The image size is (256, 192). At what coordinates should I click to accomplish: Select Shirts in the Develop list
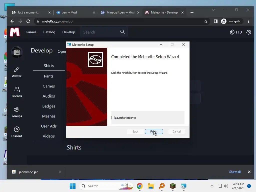(x=49, y=66)
